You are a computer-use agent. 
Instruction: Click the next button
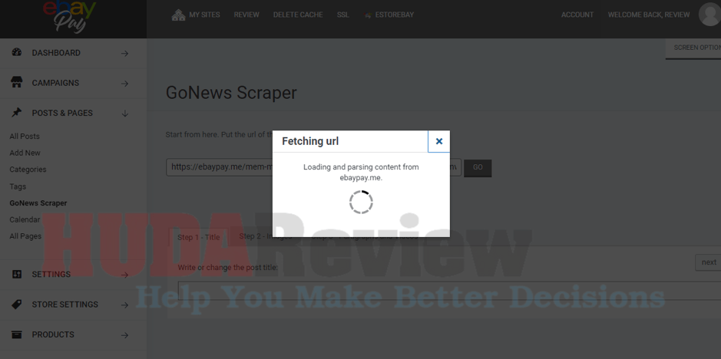pos(709,262)
